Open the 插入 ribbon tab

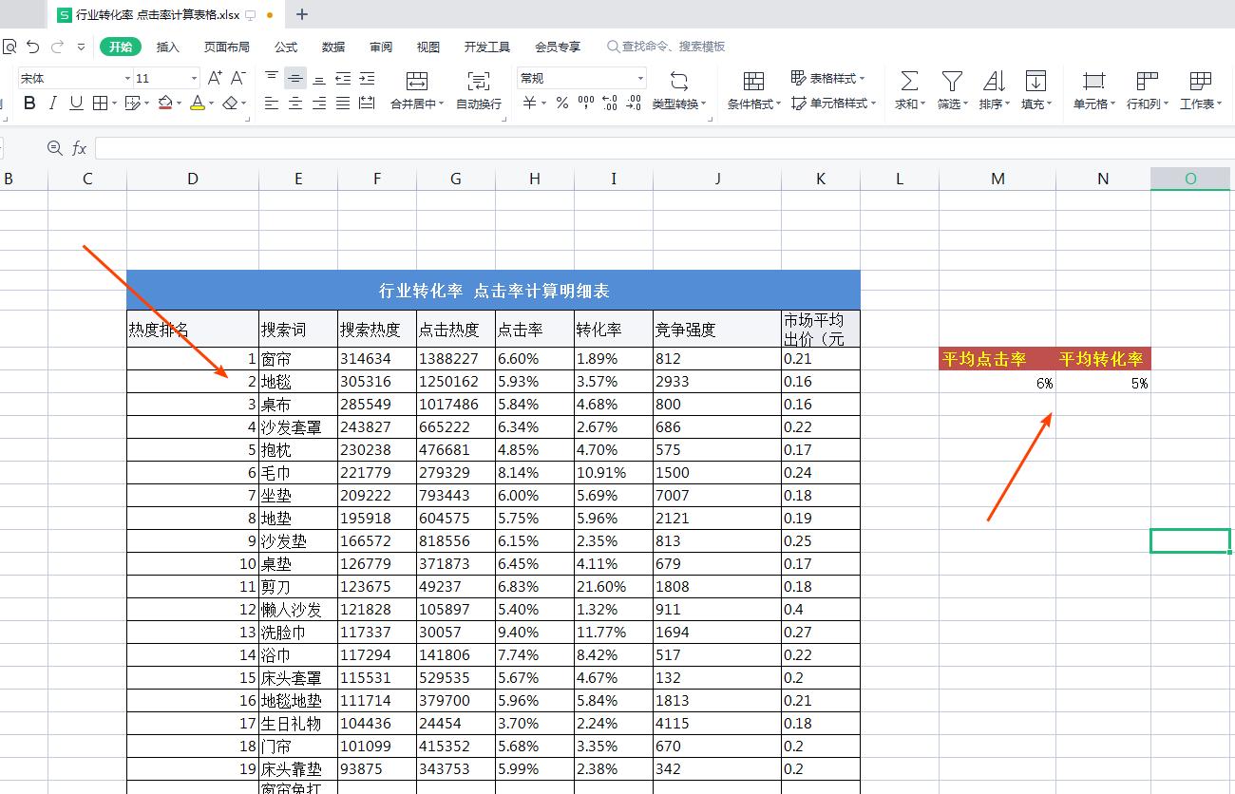(x=167, y=46)
